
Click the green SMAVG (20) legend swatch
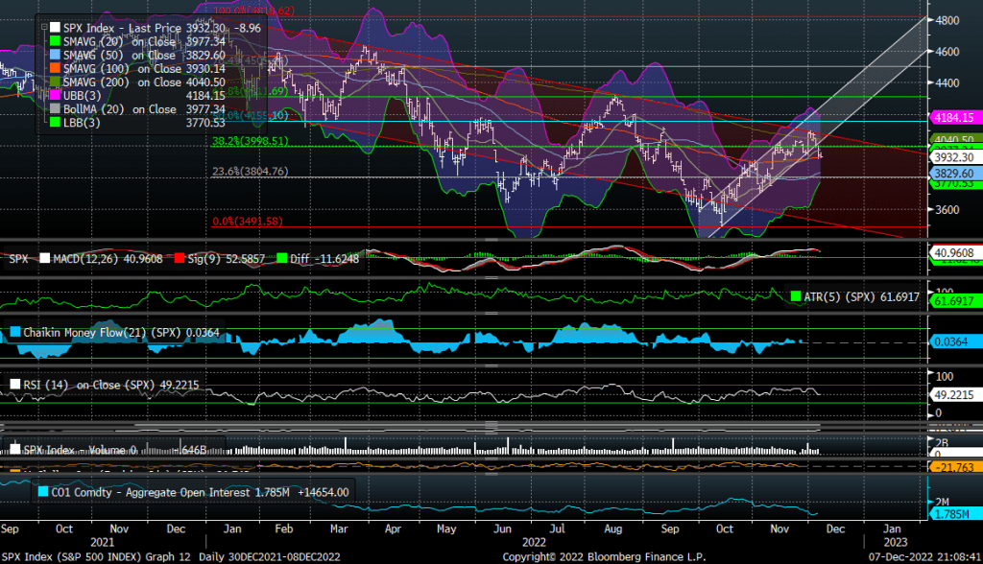(x=55, y=41)
